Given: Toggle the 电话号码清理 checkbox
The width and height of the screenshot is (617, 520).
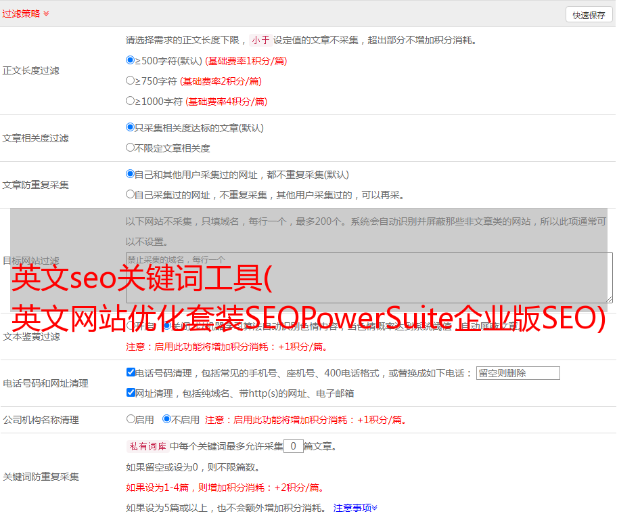Looking at the screenshot, I should pos(131,372).
